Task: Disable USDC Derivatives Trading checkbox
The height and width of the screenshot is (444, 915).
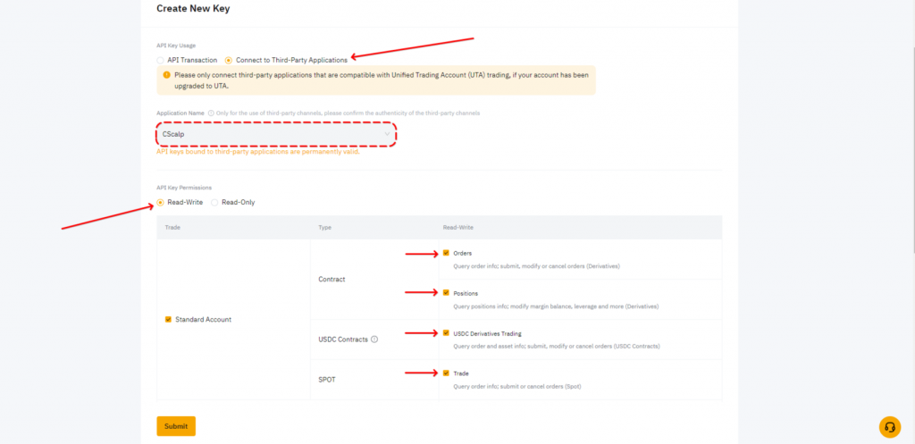Action: point(446,333)
